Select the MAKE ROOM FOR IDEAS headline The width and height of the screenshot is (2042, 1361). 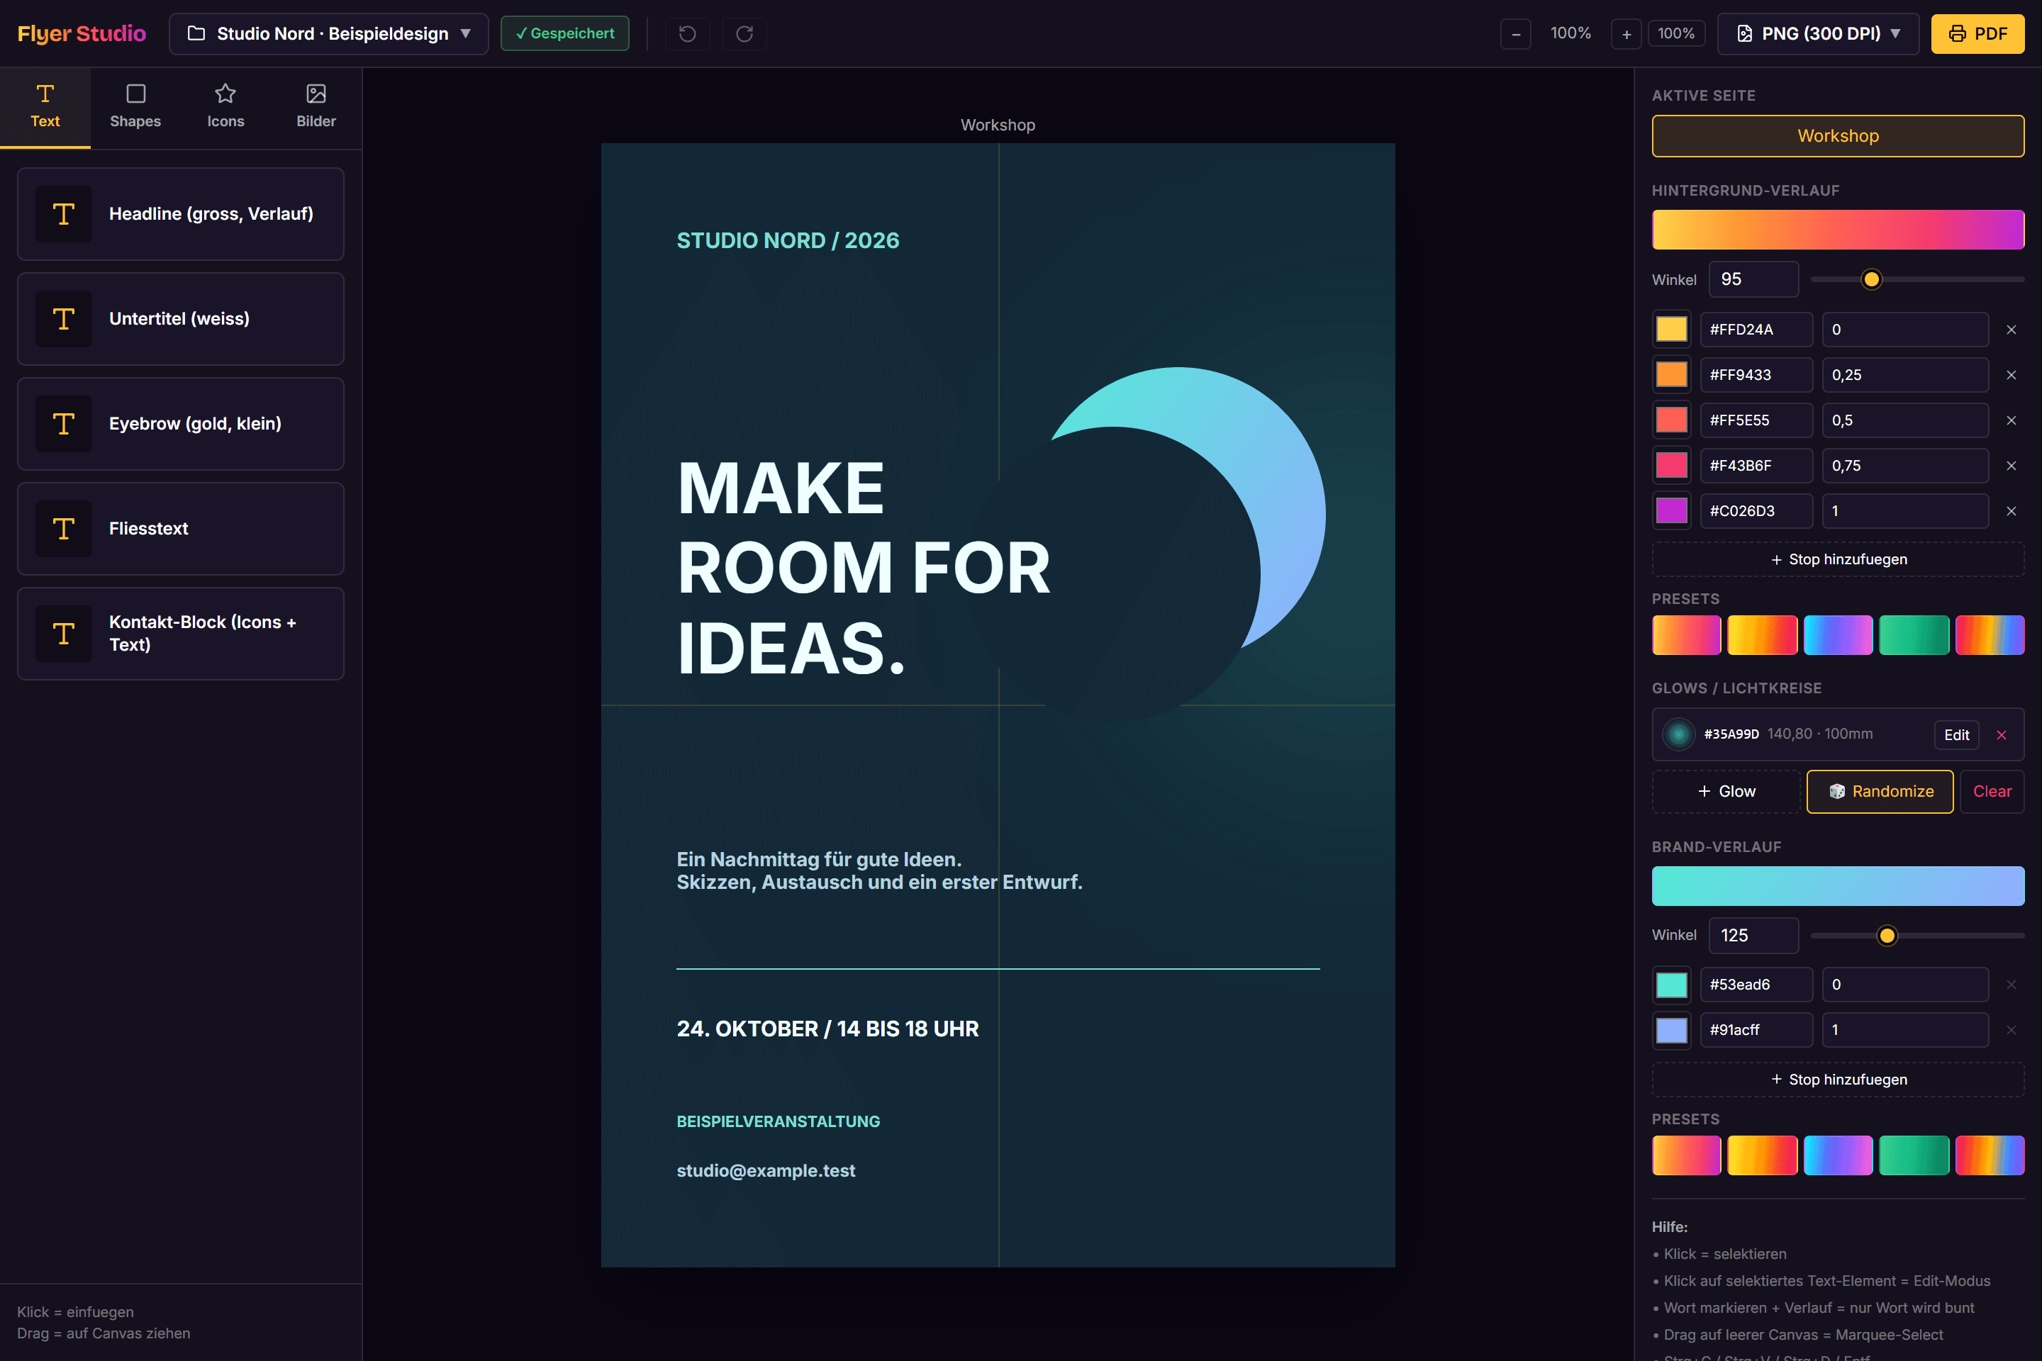click(864, 568)
